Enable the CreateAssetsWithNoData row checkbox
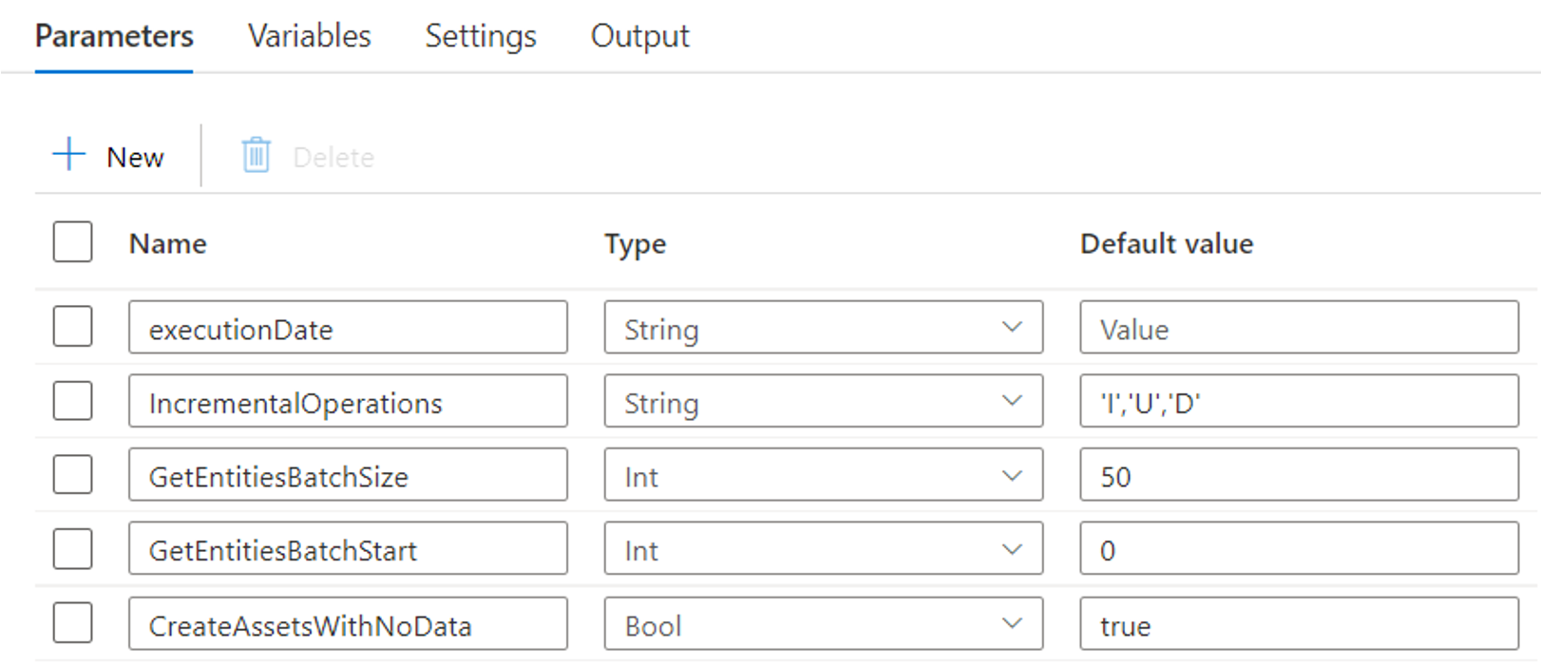The image size is (1541, 666). [73, 623]
